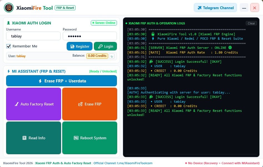Viewport: 263px width, 167px height.
Task: Click XIAOMI FRP AUTH & OPERATION LOGS heading
Action: (x=157, y=23)
